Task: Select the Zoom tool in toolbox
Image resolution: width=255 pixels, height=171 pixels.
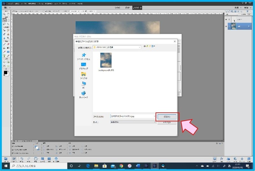Action: coord(4,14)
